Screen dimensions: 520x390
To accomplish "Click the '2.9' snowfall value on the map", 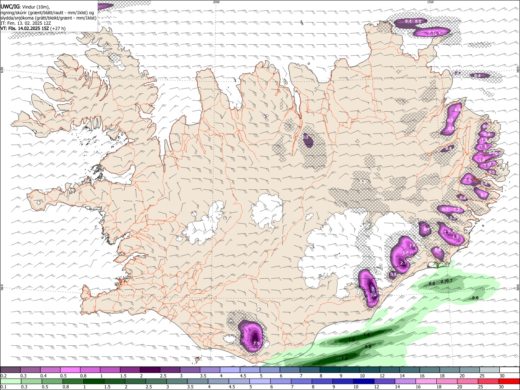I will tap(256, 343).
